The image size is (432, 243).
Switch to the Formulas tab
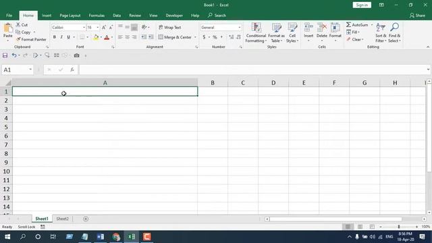coord(97,16)
